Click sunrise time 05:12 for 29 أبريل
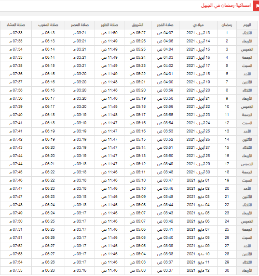The image size is (259, 276). [137, 164]
